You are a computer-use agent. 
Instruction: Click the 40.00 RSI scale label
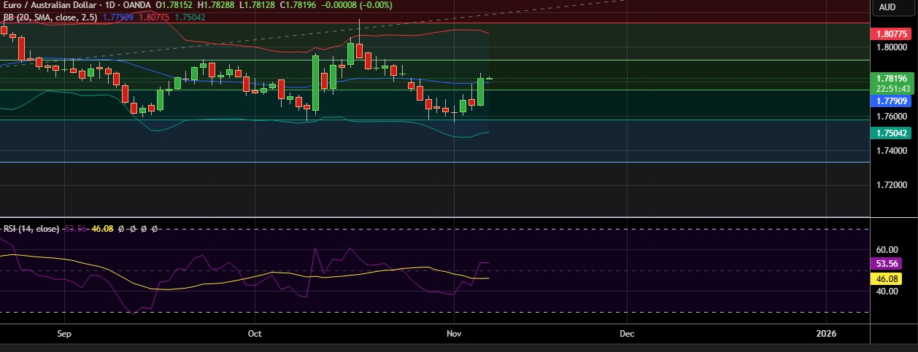(x=887, y=292)
